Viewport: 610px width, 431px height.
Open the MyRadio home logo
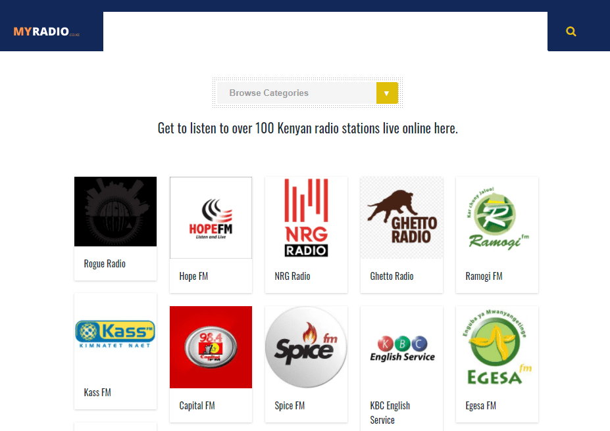click(46, 32)
